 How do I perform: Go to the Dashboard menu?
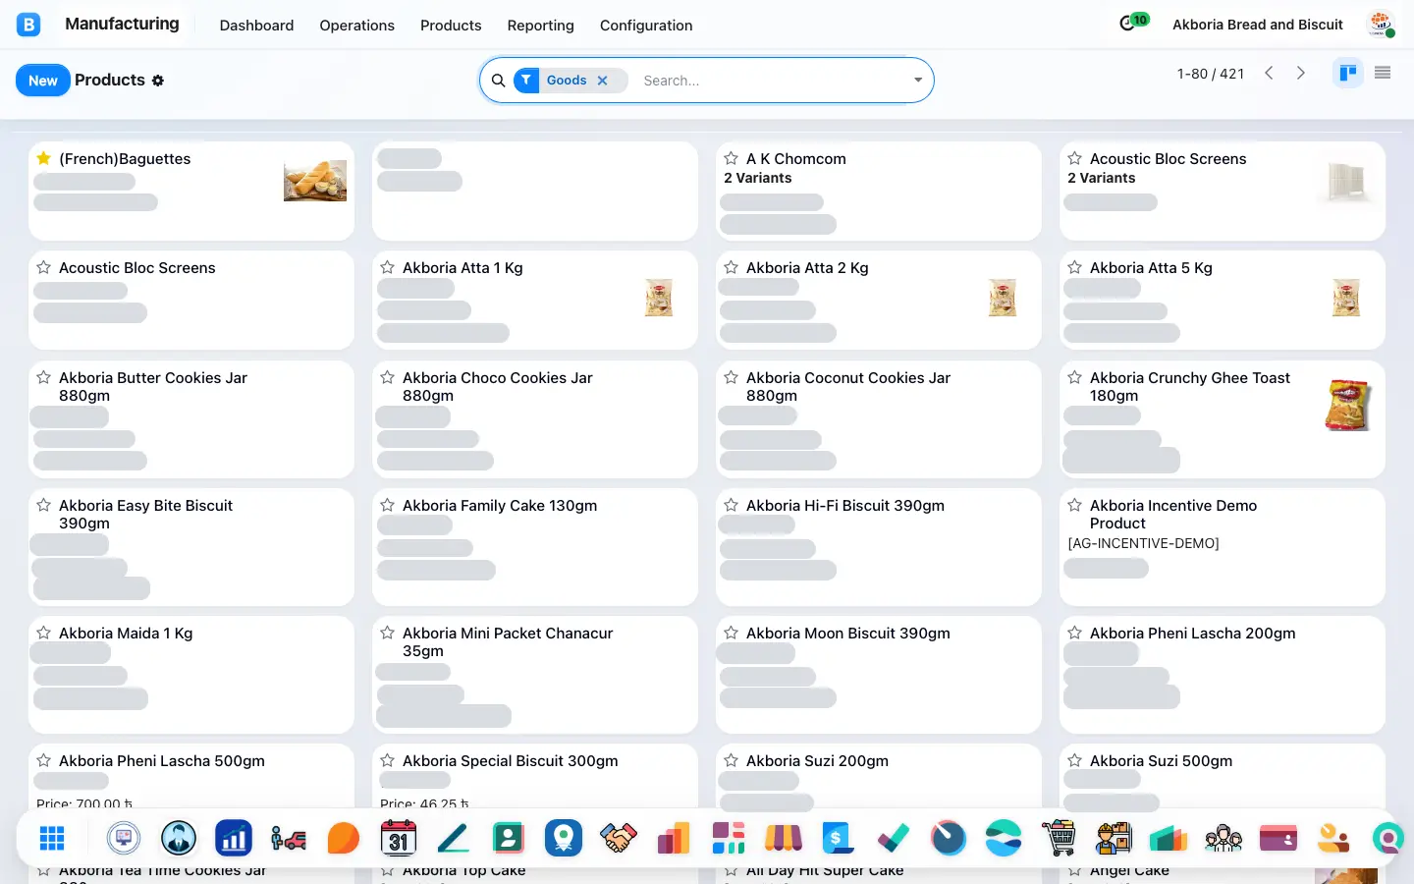click(x=256, y=26)
